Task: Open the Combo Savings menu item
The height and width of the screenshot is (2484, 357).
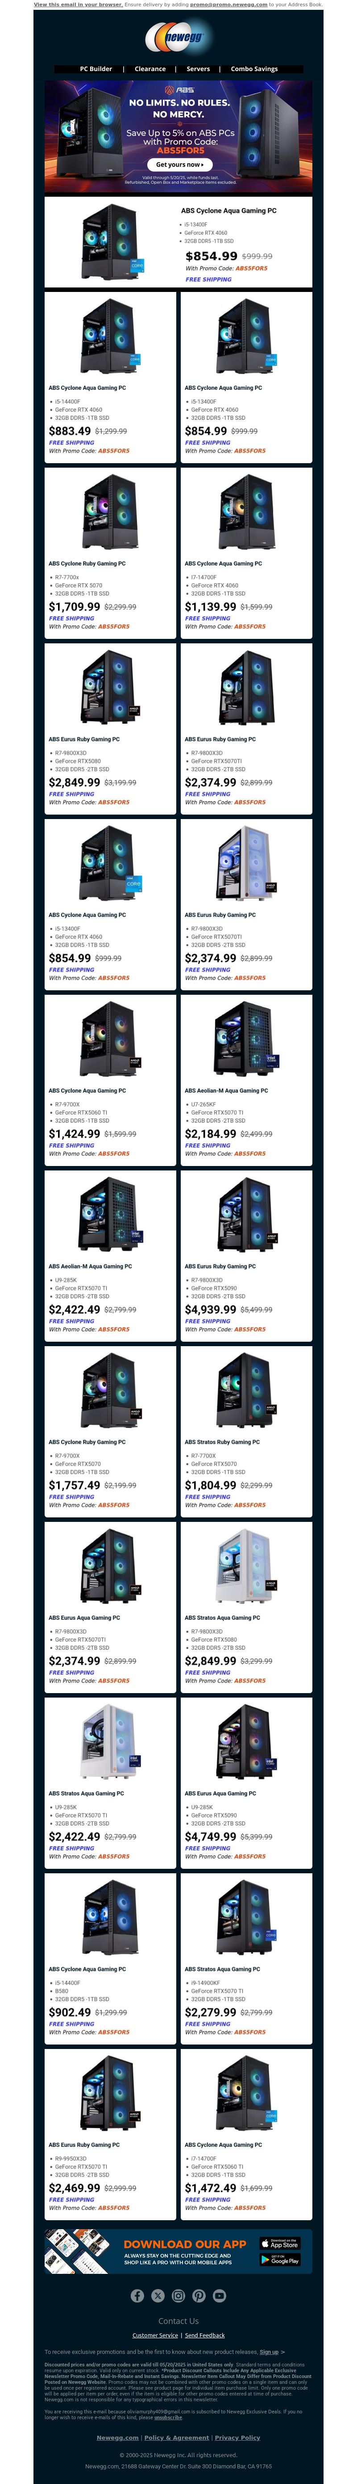Action: [254, 69]
